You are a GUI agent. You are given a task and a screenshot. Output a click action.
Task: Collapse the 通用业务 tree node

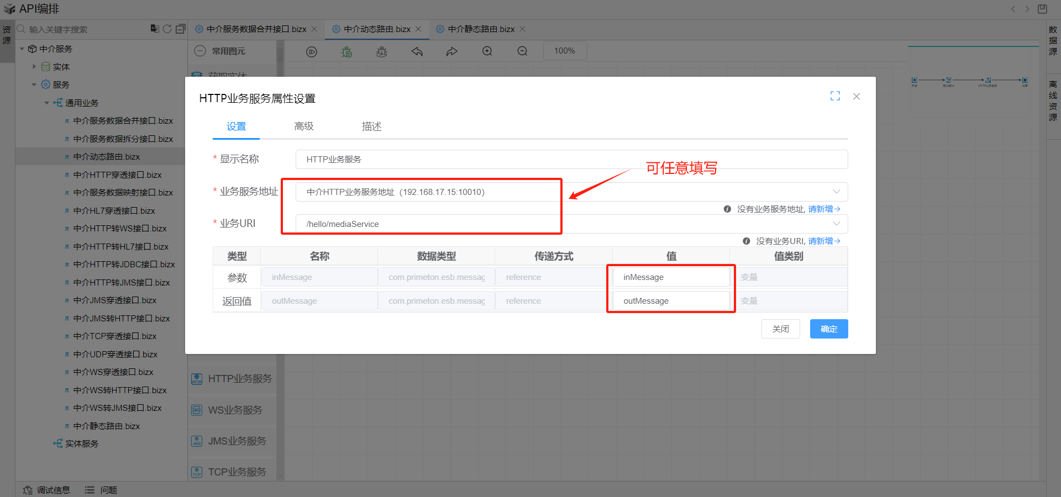click(47, 103)
